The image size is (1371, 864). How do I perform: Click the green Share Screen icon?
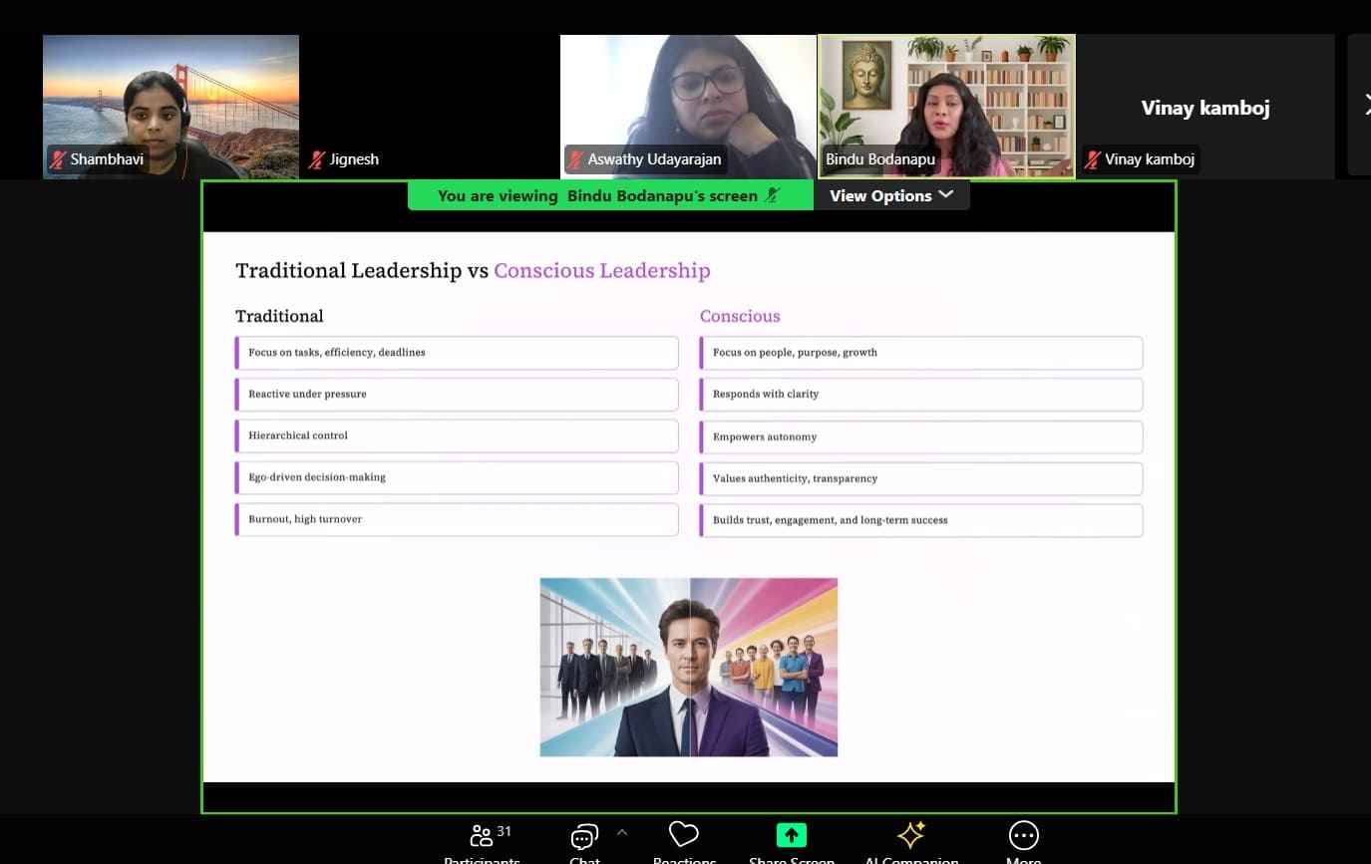[791, 835]
